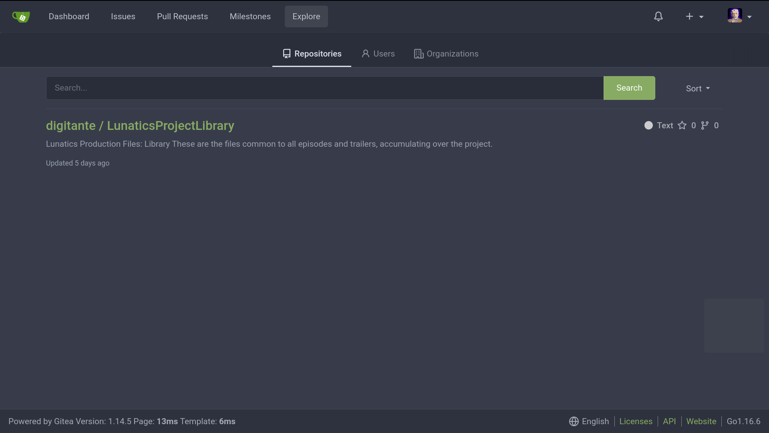Open the API footer link
This screenshot has height=433, width=769.
[669, 421]
